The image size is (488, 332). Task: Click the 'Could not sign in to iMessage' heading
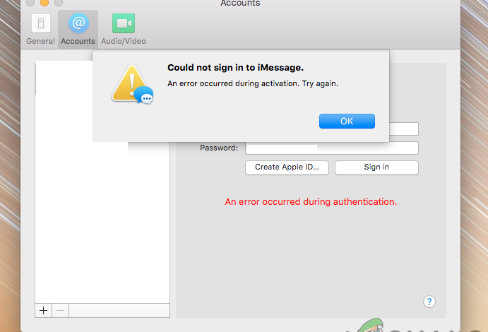(x=235, y=68)
